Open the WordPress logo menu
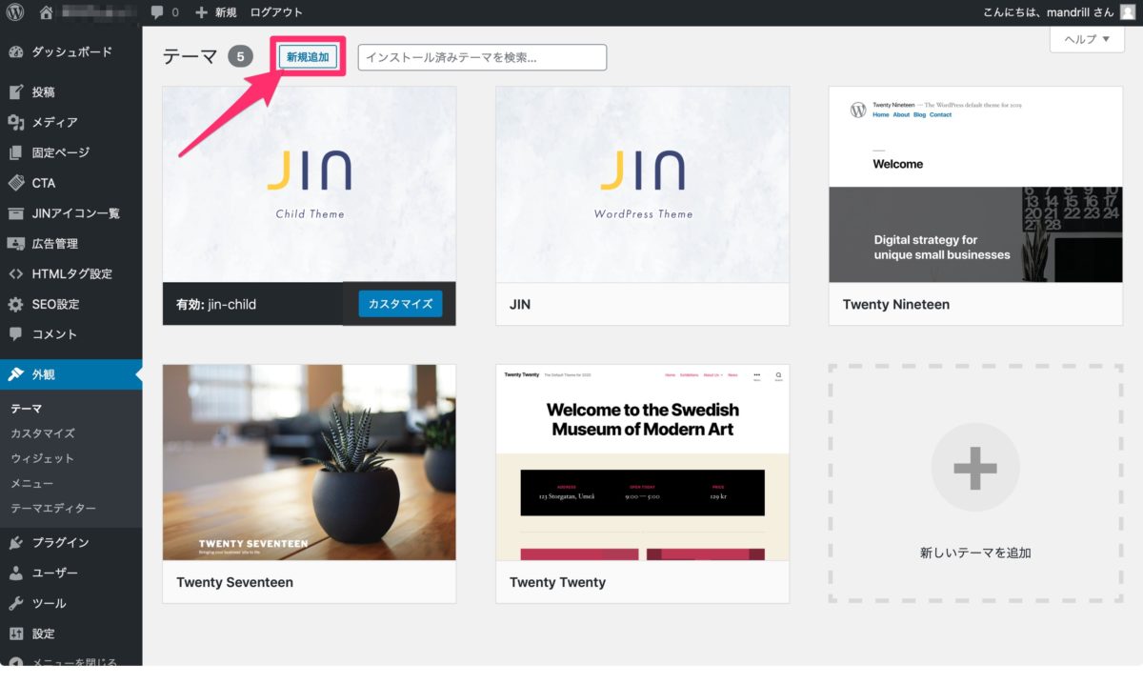The image size is (1143, 684). 15,12
